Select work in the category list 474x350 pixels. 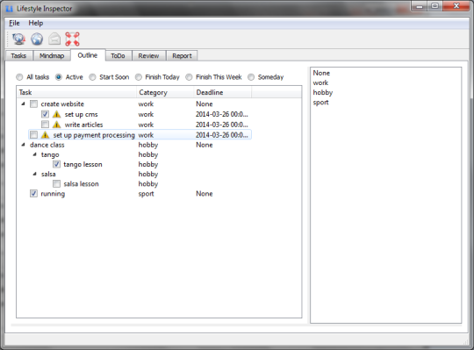point(320,82)
